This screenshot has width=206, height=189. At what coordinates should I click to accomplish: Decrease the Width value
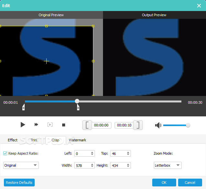(x=92, y=167)
